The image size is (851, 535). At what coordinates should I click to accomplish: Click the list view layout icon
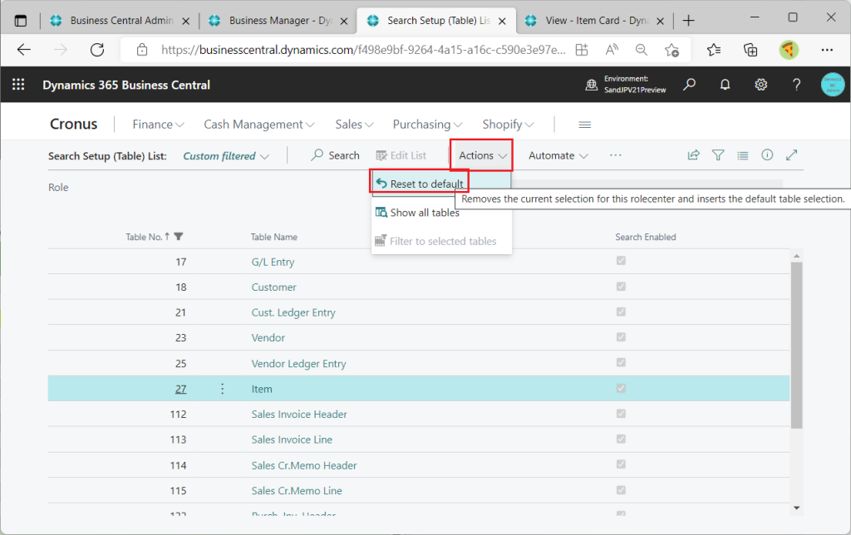(x=742, y=155)
